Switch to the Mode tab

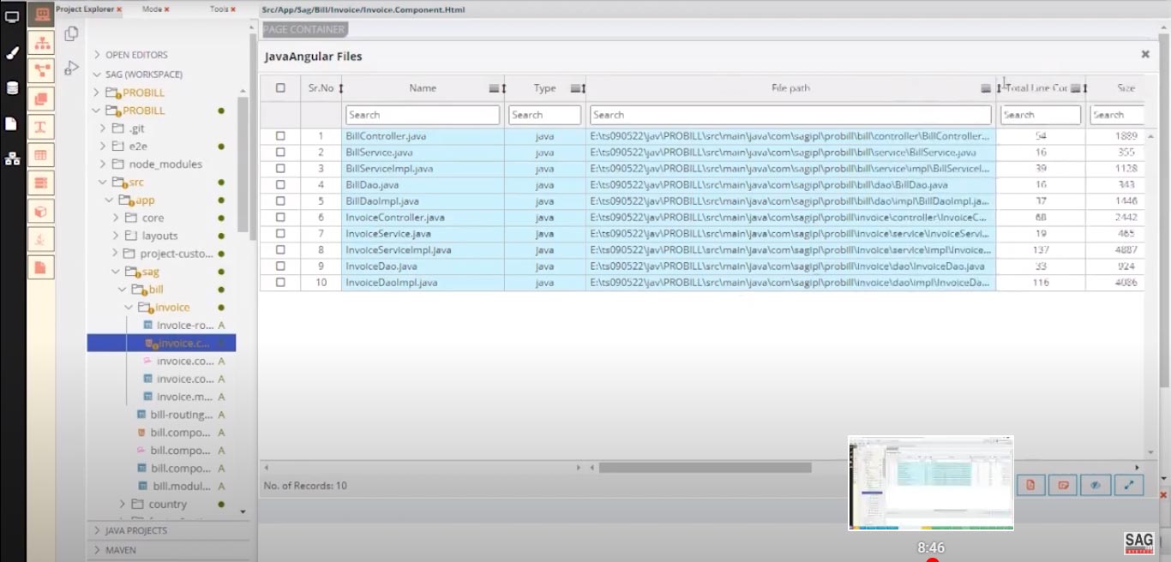tap(152, 9)
